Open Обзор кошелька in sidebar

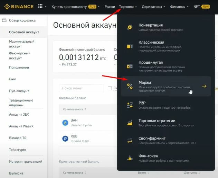point(22,20)
